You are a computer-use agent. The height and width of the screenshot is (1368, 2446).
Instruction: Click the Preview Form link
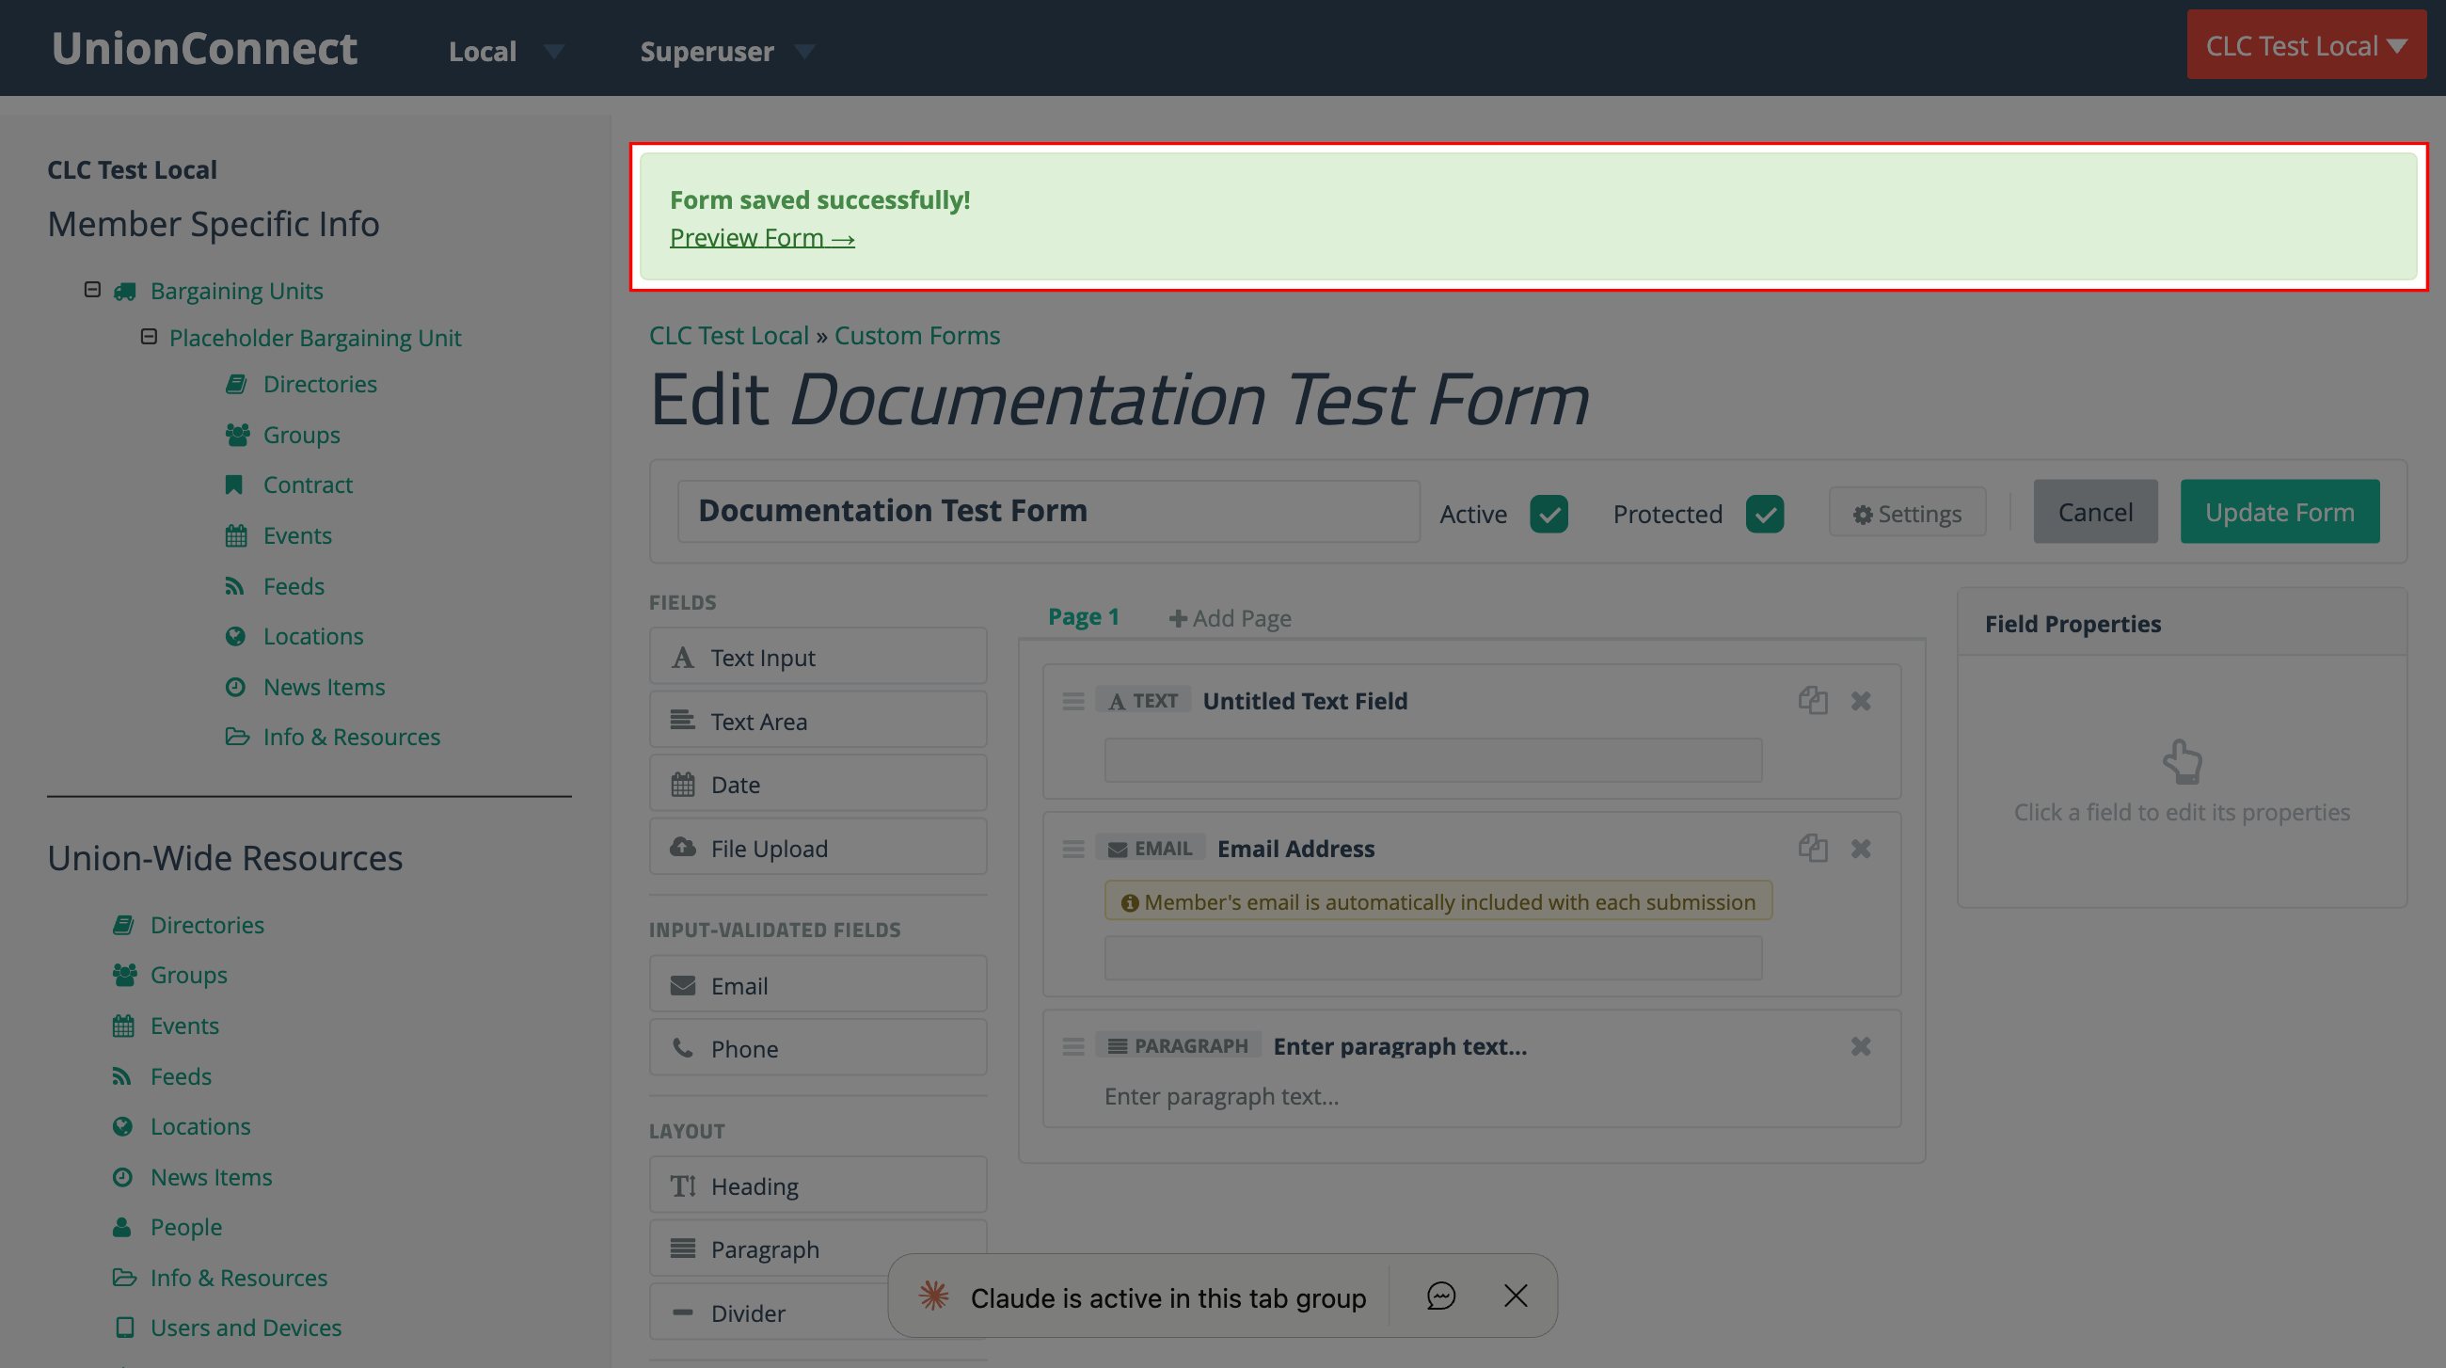tap(761, 237)
